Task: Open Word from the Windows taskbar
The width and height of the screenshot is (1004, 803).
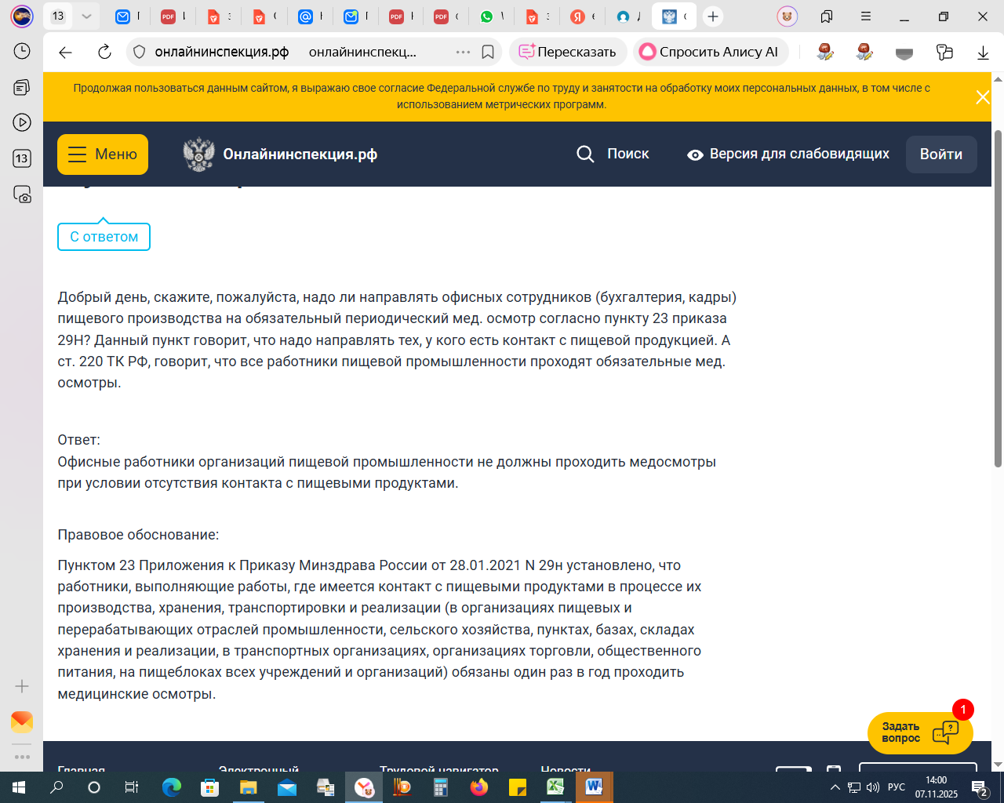Action: click(x=594, y=787)
